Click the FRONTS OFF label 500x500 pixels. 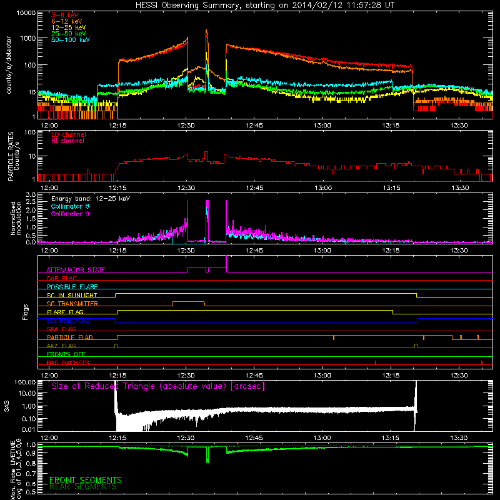[x=66, y=354]
